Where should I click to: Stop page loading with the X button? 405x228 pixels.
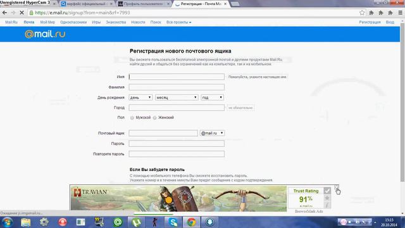coord(22,13)
